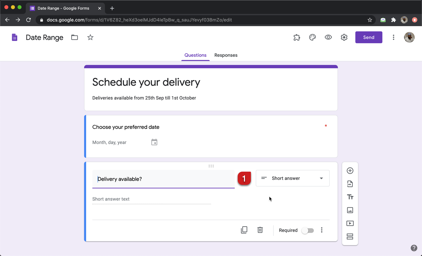Image resolution: width=422 pixels, height=256 pixels.
Task: Toggle the Required switch on
Action: tap(308, 230)
